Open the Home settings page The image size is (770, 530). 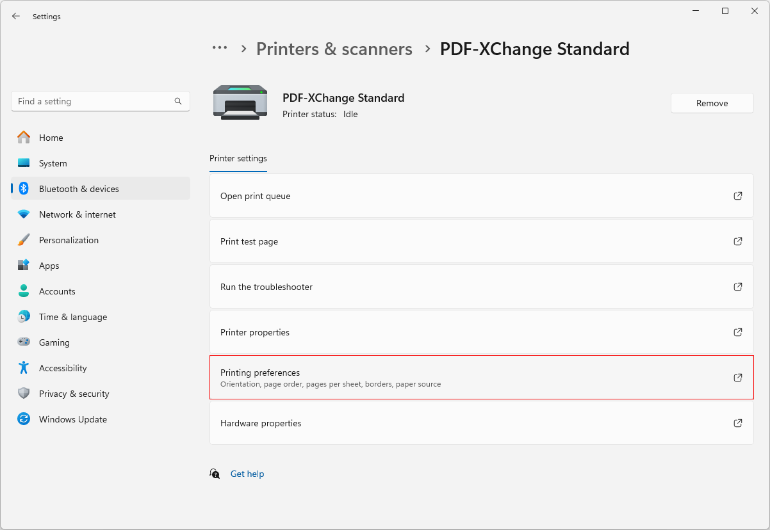tap(101, 138)
